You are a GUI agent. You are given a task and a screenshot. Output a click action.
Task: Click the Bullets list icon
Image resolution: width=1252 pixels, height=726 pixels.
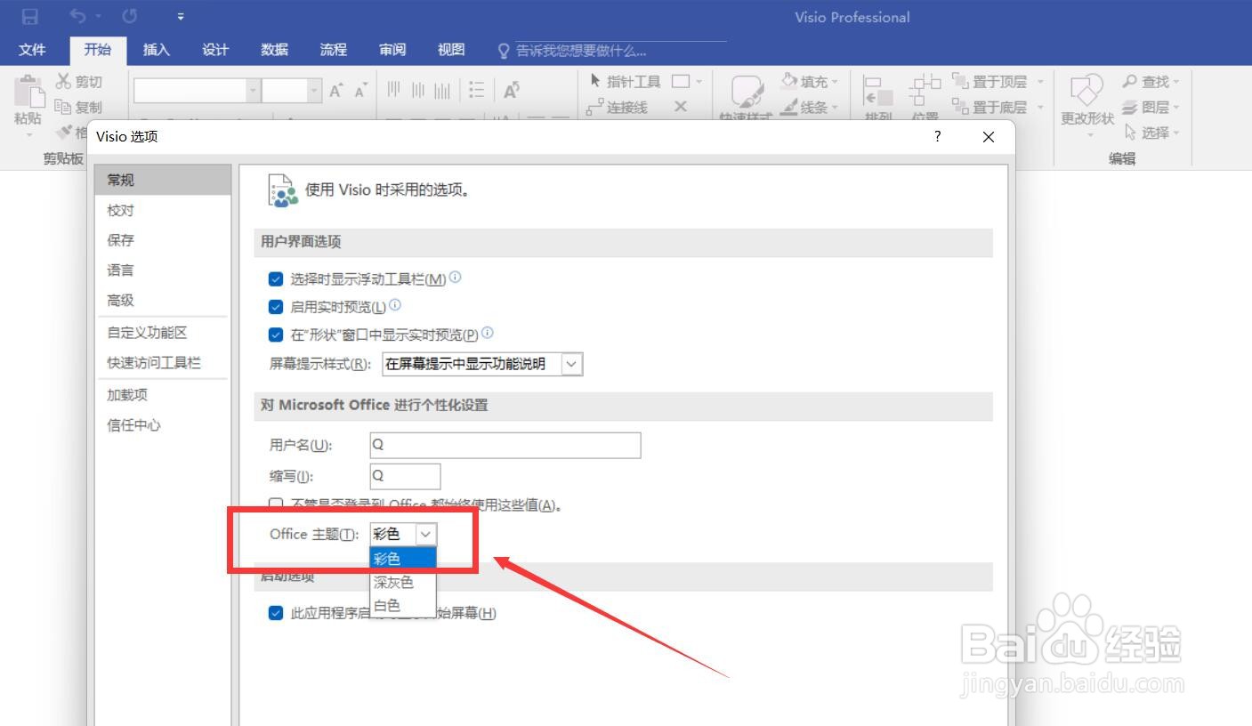(x=477, y=90)
